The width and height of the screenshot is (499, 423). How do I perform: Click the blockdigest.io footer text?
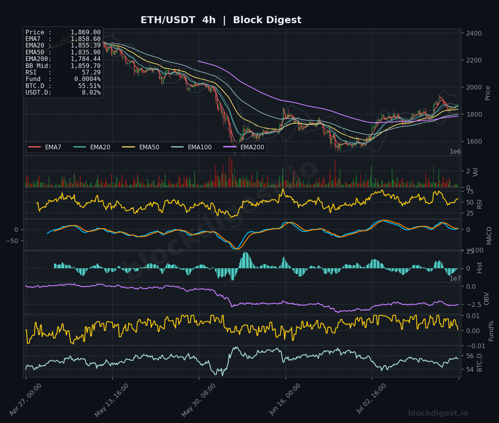click(438, 413)
